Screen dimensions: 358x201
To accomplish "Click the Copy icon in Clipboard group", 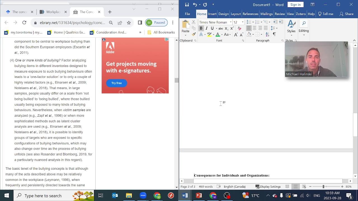I will [194, 28].
